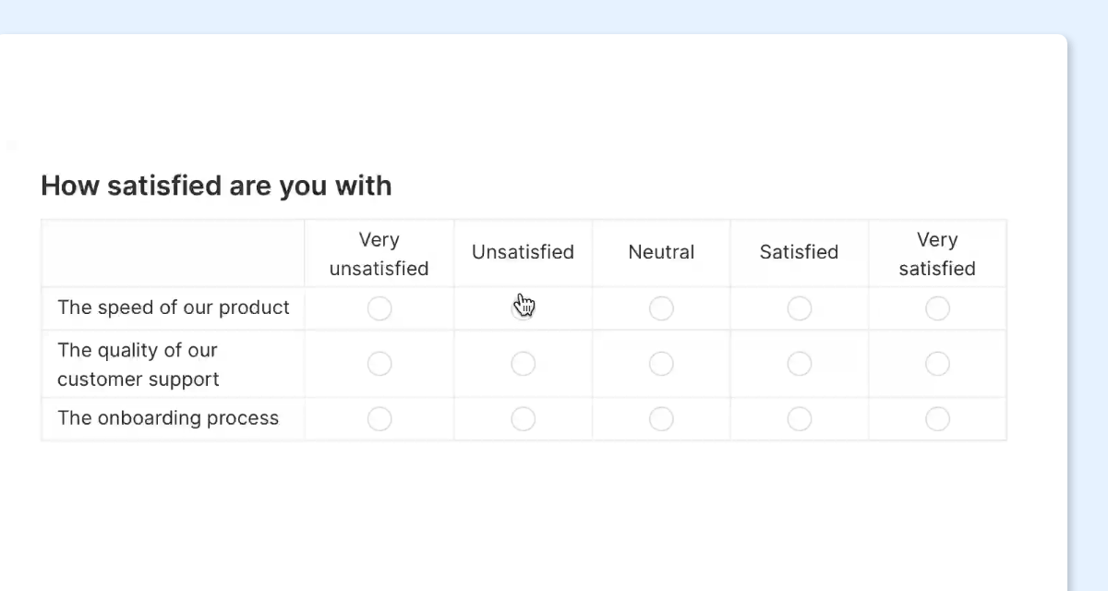Rate product speed as Satisfied
1108x591 pixels.
(x=800, y=308)
